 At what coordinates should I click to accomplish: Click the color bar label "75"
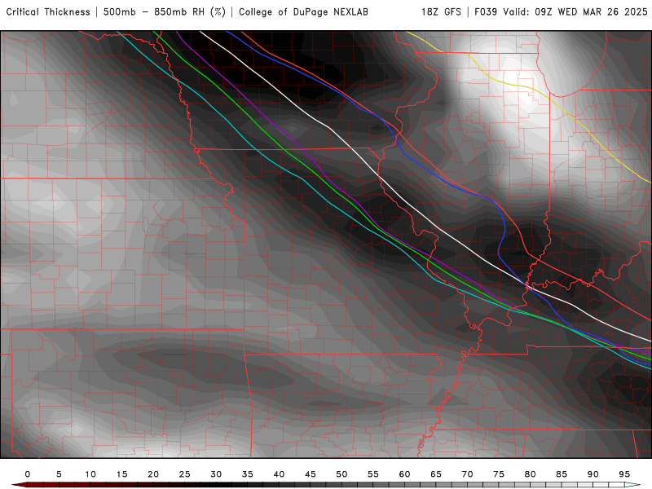[499, 474]
